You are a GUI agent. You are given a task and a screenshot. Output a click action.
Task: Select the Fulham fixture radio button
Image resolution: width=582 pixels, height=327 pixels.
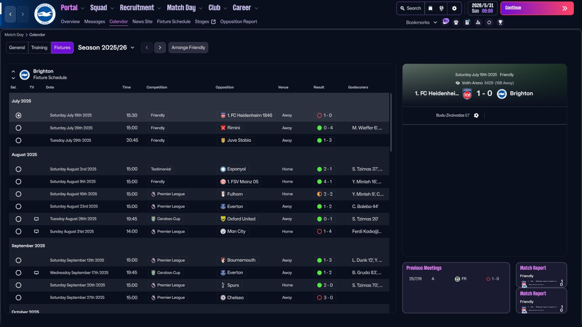[x=18, y=194]
